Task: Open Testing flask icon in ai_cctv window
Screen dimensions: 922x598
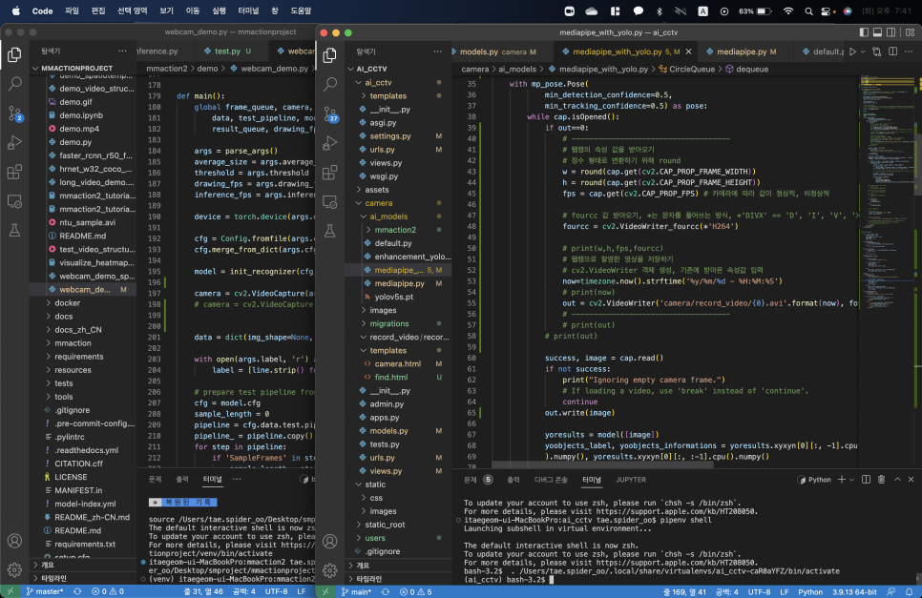Action: coord(327,230)
